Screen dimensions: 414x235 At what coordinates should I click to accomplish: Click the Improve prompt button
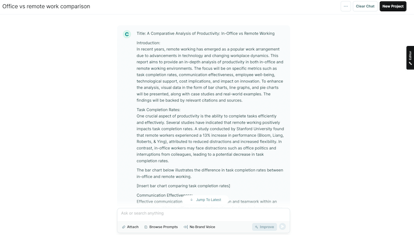point(264,227)
